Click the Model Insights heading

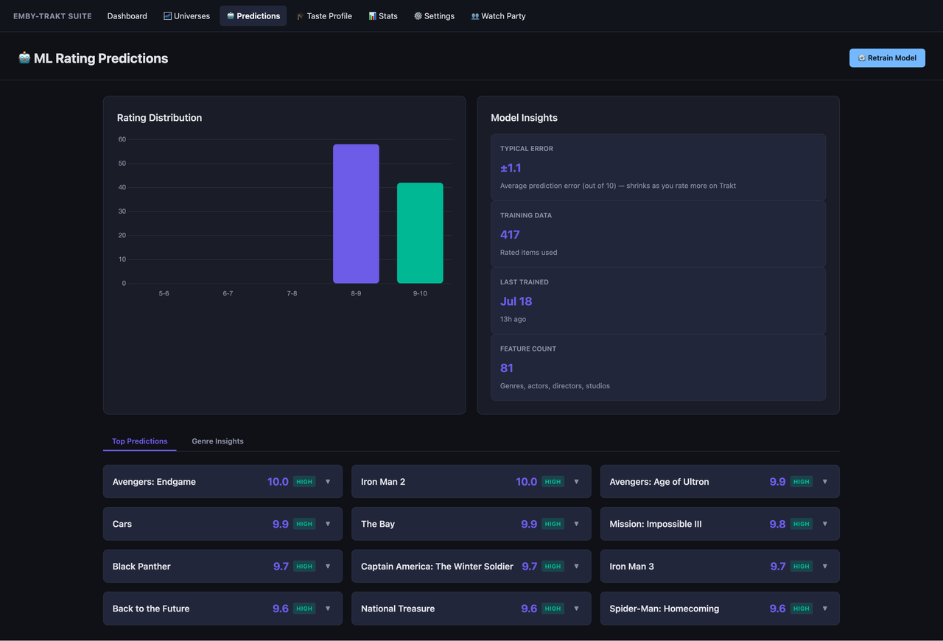(x=524, y=118)
